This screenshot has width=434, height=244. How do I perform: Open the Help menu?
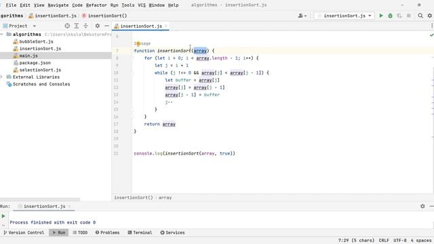click(x=174, y=5)
